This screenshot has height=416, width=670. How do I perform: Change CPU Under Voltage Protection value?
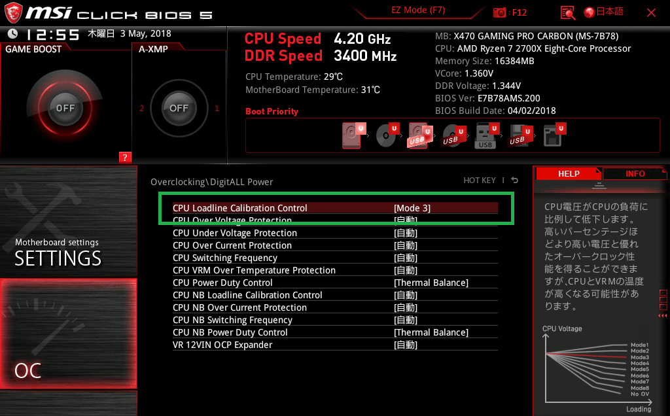coord(406,233)
